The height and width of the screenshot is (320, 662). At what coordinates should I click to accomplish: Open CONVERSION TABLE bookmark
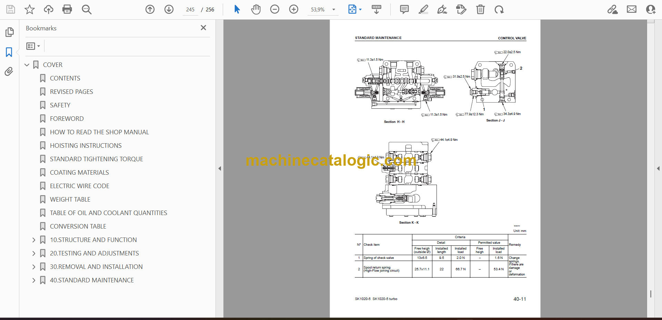pyautogui.click(x=78, y=226)
